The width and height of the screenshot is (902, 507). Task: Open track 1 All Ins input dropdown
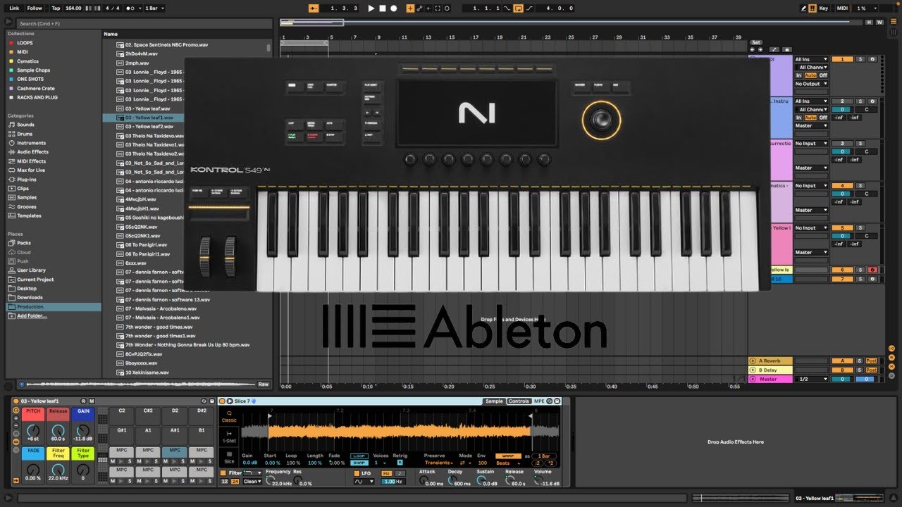811,59
